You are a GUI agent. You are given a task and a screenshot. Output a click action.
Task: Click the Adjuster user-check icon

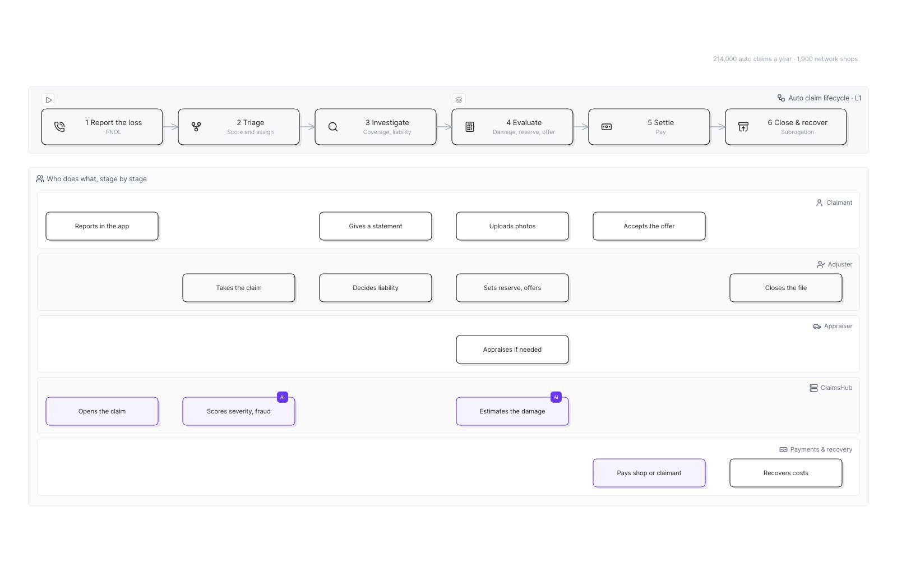point(821,265)
